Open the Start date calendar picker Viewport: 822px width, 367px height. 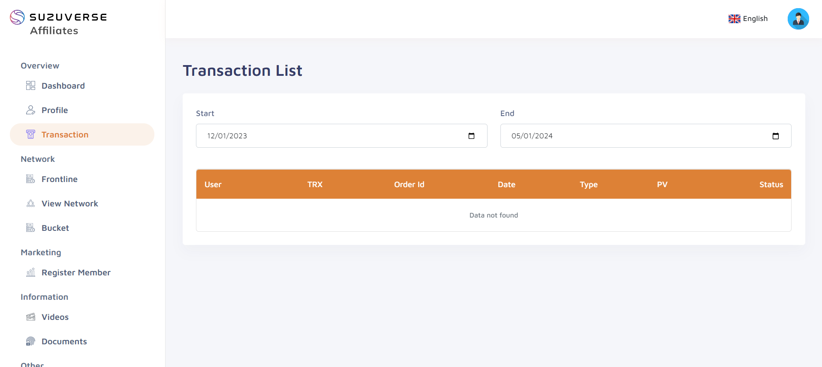pyautogui.click(x=471, y=136)
